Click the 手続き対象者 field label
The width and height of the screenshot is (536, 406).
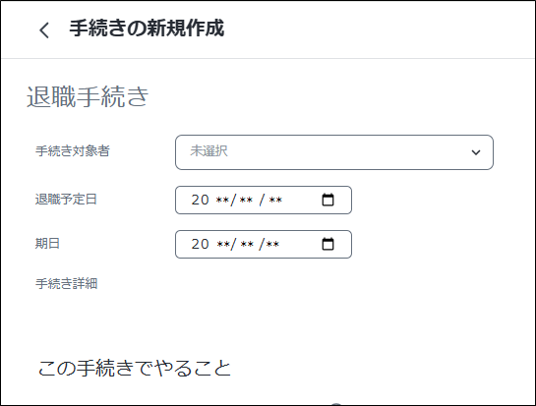pos(73,150)
